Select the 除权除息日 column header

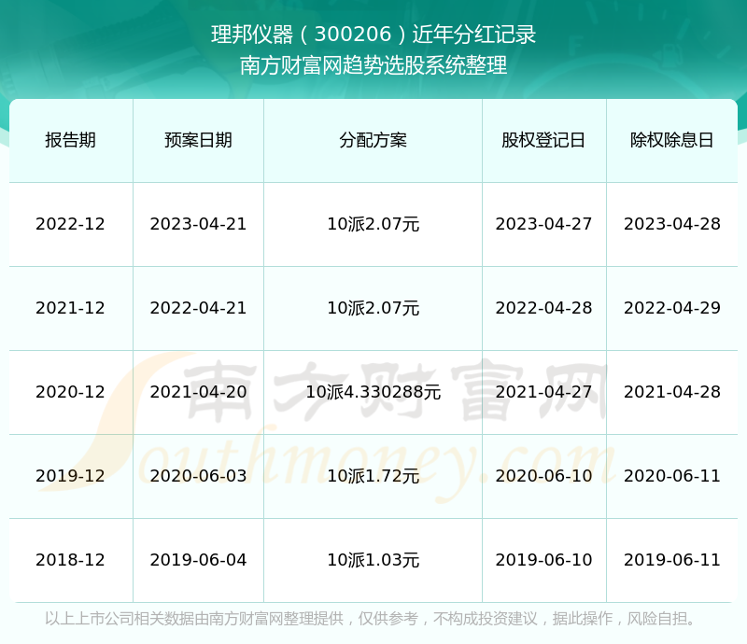(x=671, y=140)
